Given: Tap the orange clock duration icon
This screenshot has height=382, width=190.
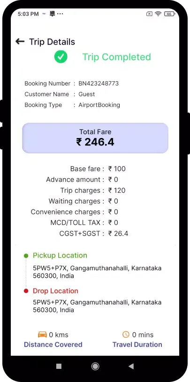Looking at the screenshot, I should [126, 335].
